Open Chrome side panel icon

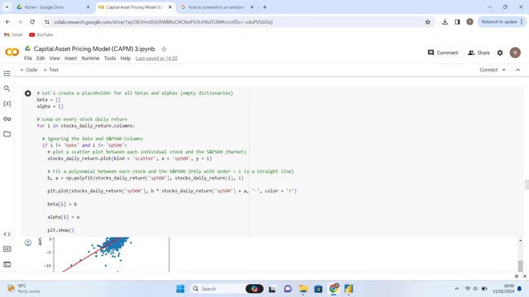point(457,22)
